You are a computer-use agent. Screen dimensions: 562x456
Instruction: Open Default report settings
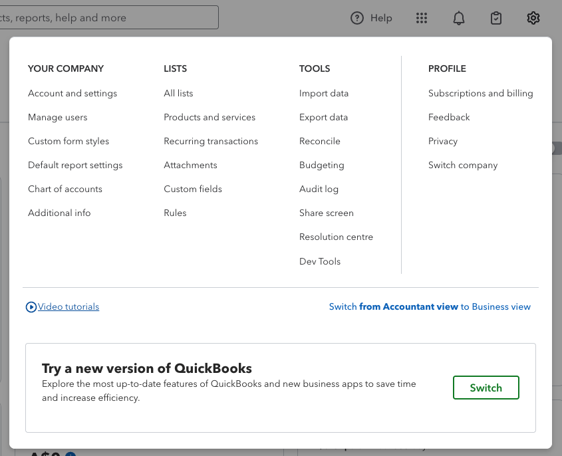pyautogui.click(x=75, y=165)
